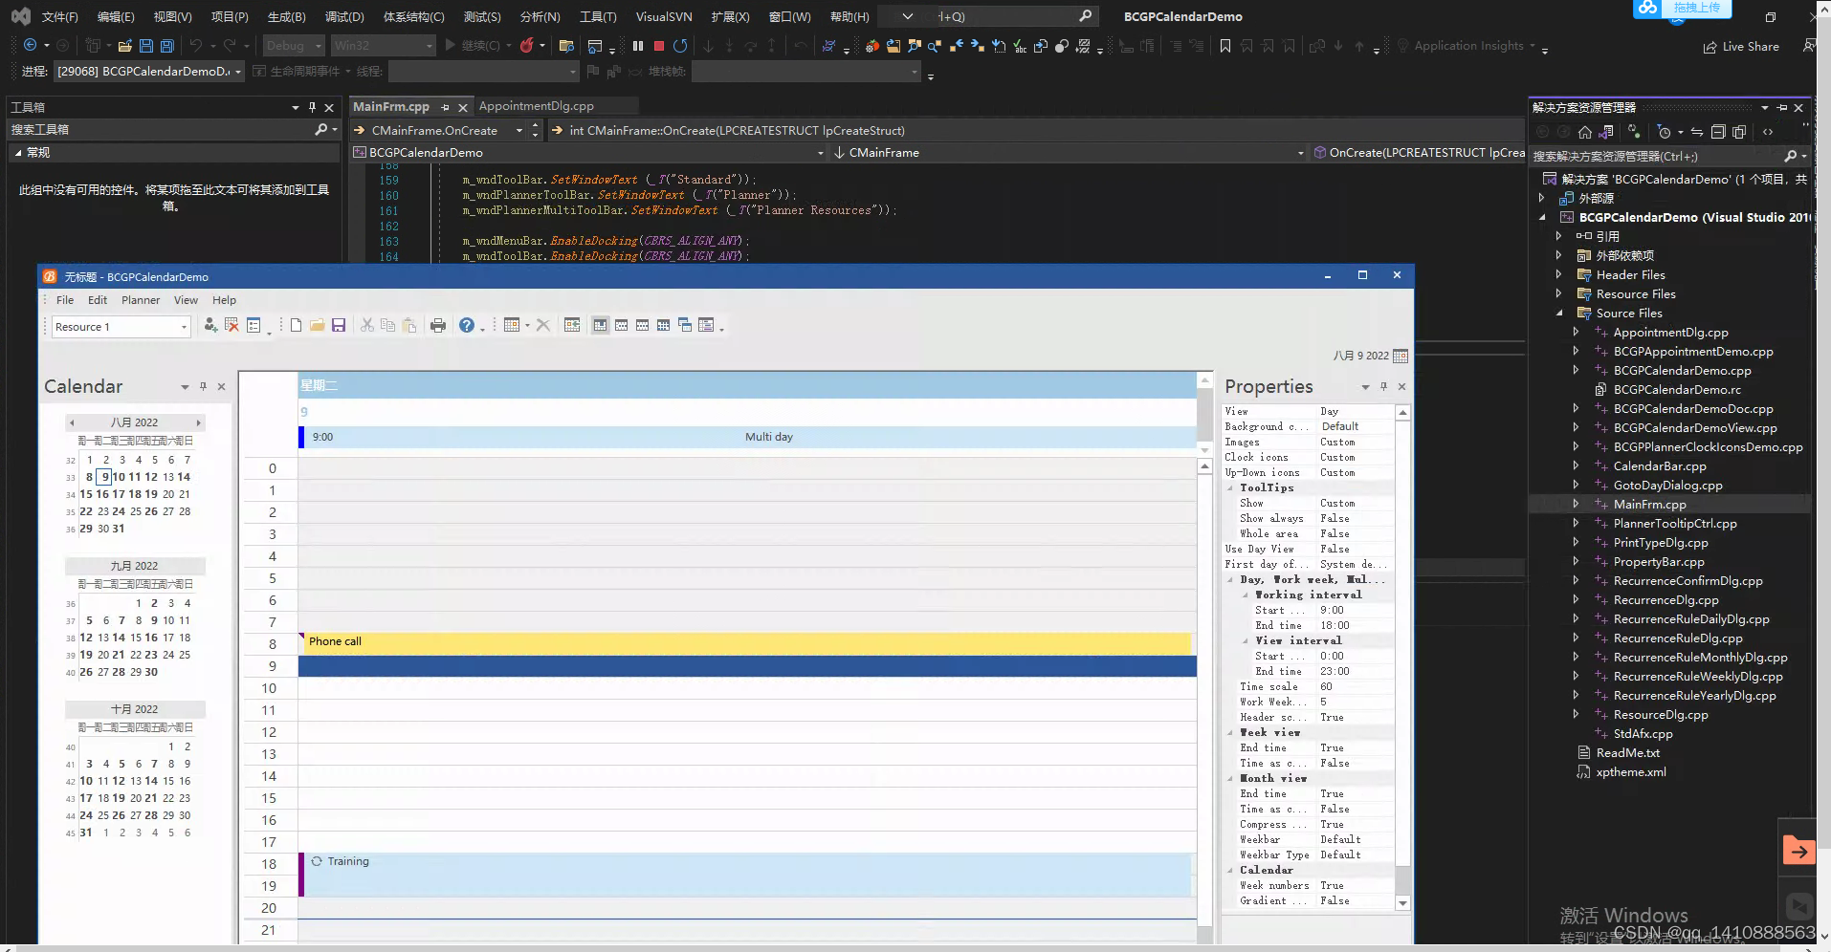Toggle the highlighted Day view mode button

point(600,326)
